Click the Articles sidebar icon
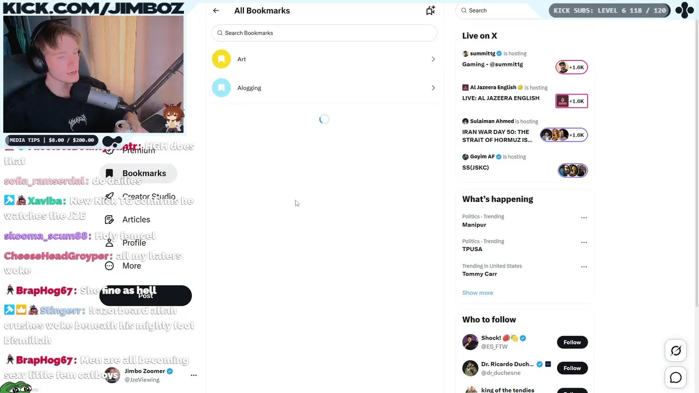Viewport: 699px width, 393px height. 109,219
